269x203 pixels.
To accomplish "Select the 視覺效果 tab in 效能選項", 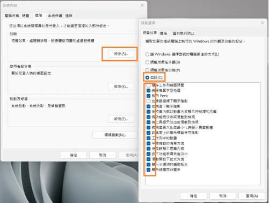I will (x=150, y=33).
